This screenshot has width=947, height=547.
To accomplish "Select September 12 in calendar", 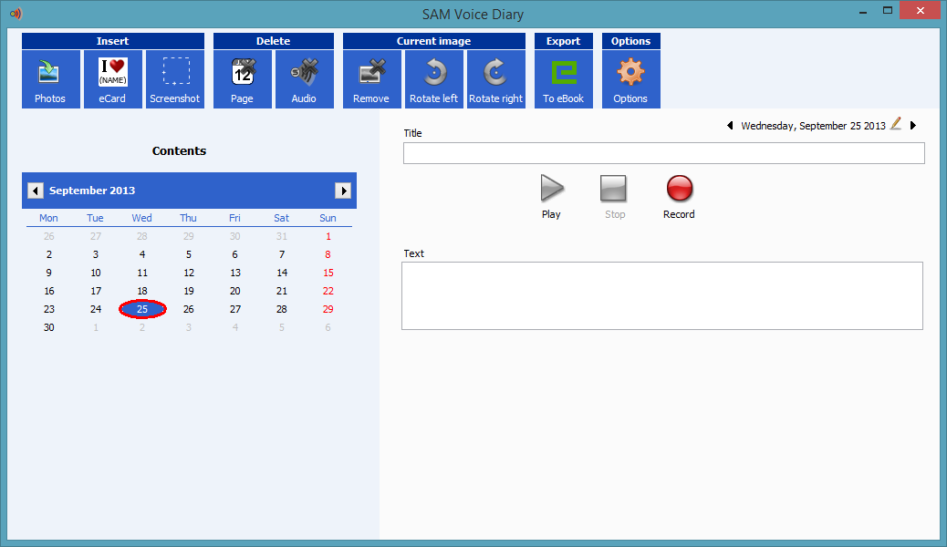I will [x=189, y=273].
